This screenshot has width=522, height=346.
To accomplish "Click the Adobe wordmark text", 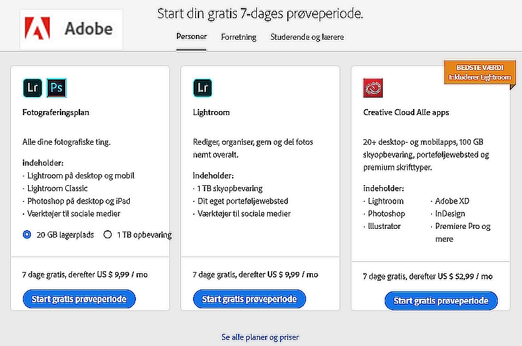I will [x=89, y=28].
